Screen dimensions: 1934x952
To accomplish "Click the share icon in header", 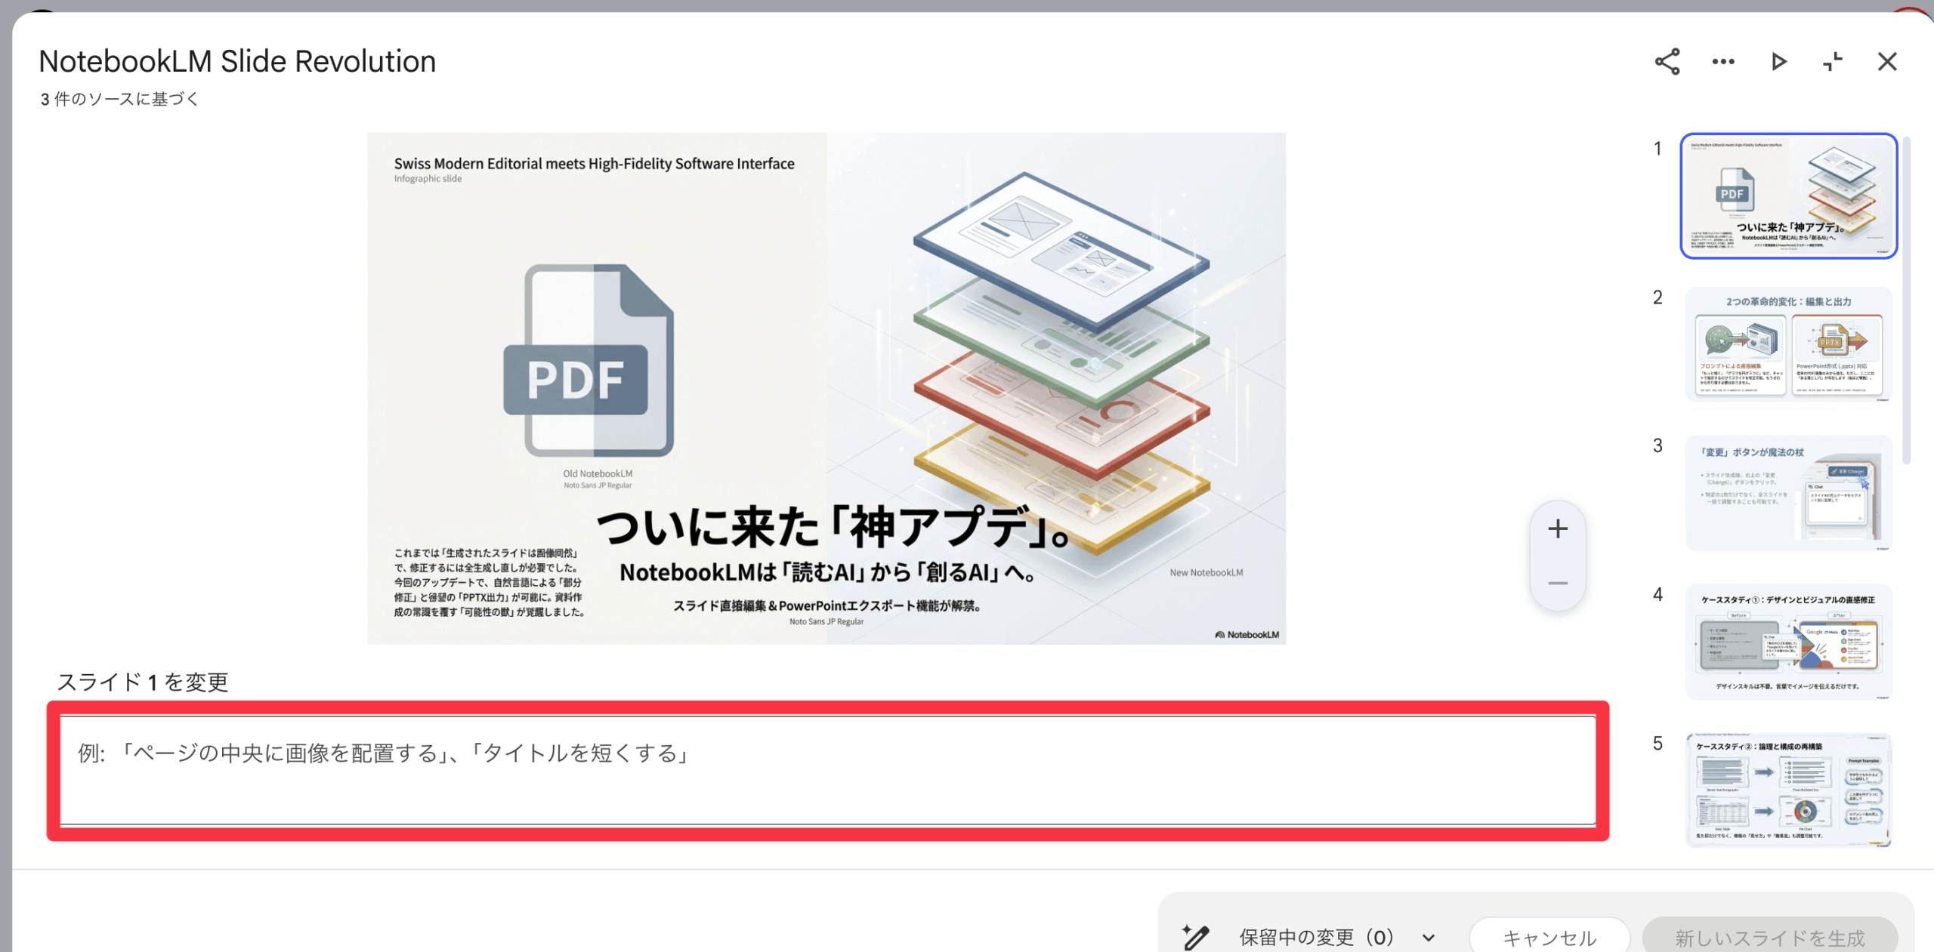I will point(1667,62).
